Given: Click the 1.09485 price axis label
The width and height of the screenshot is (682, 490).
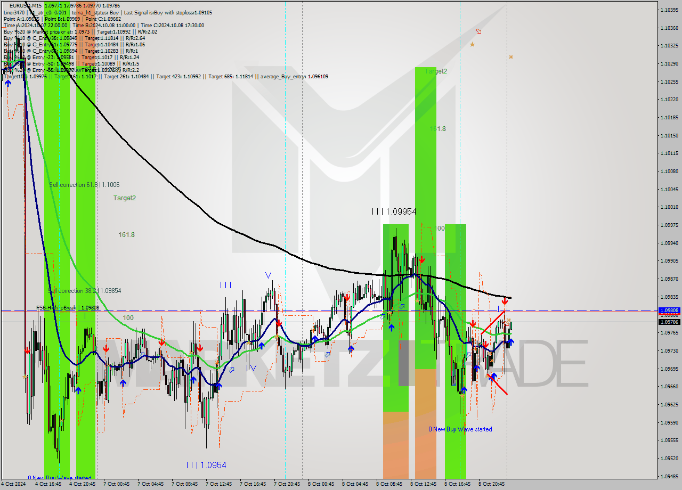Looking at the screenshot, I should (x=669, y=476).
